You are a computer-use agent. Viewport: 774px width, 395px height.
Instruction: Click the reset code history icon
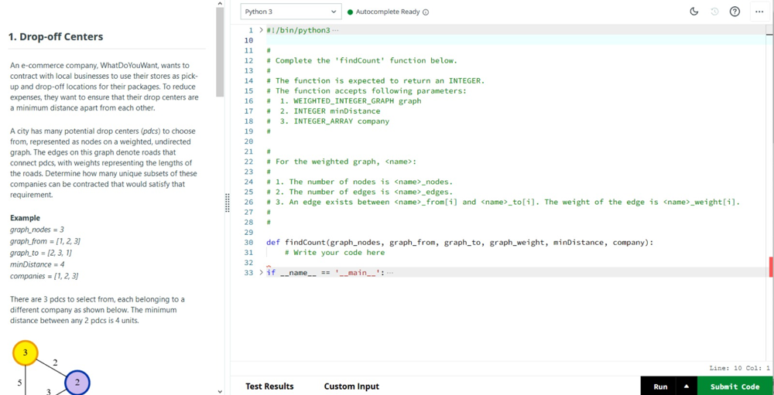[x=714, y=12]
